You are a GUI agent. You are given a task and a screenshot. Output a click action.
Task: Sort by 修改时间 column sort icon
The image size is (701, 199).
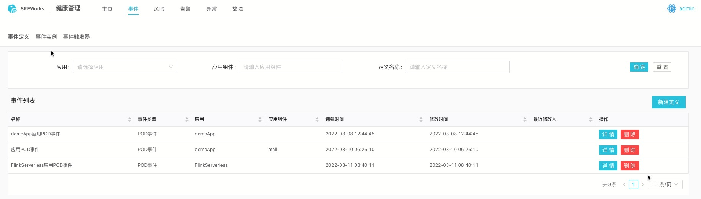525,120
